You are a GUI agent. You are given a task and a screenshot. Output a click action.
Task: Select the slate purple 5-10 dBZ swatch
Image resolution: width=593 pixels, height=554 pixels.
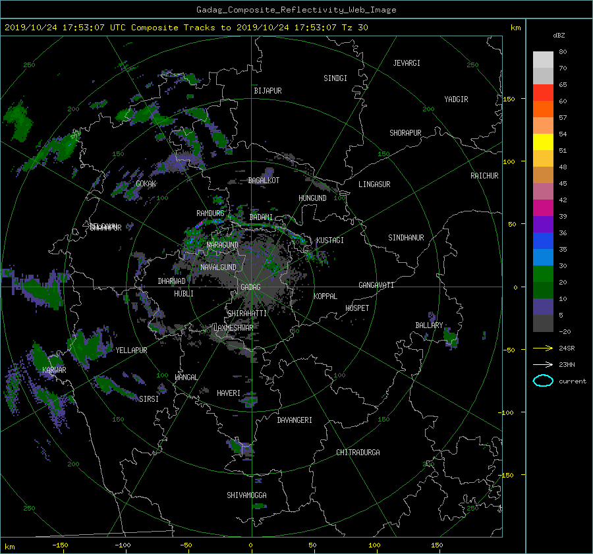543,307
